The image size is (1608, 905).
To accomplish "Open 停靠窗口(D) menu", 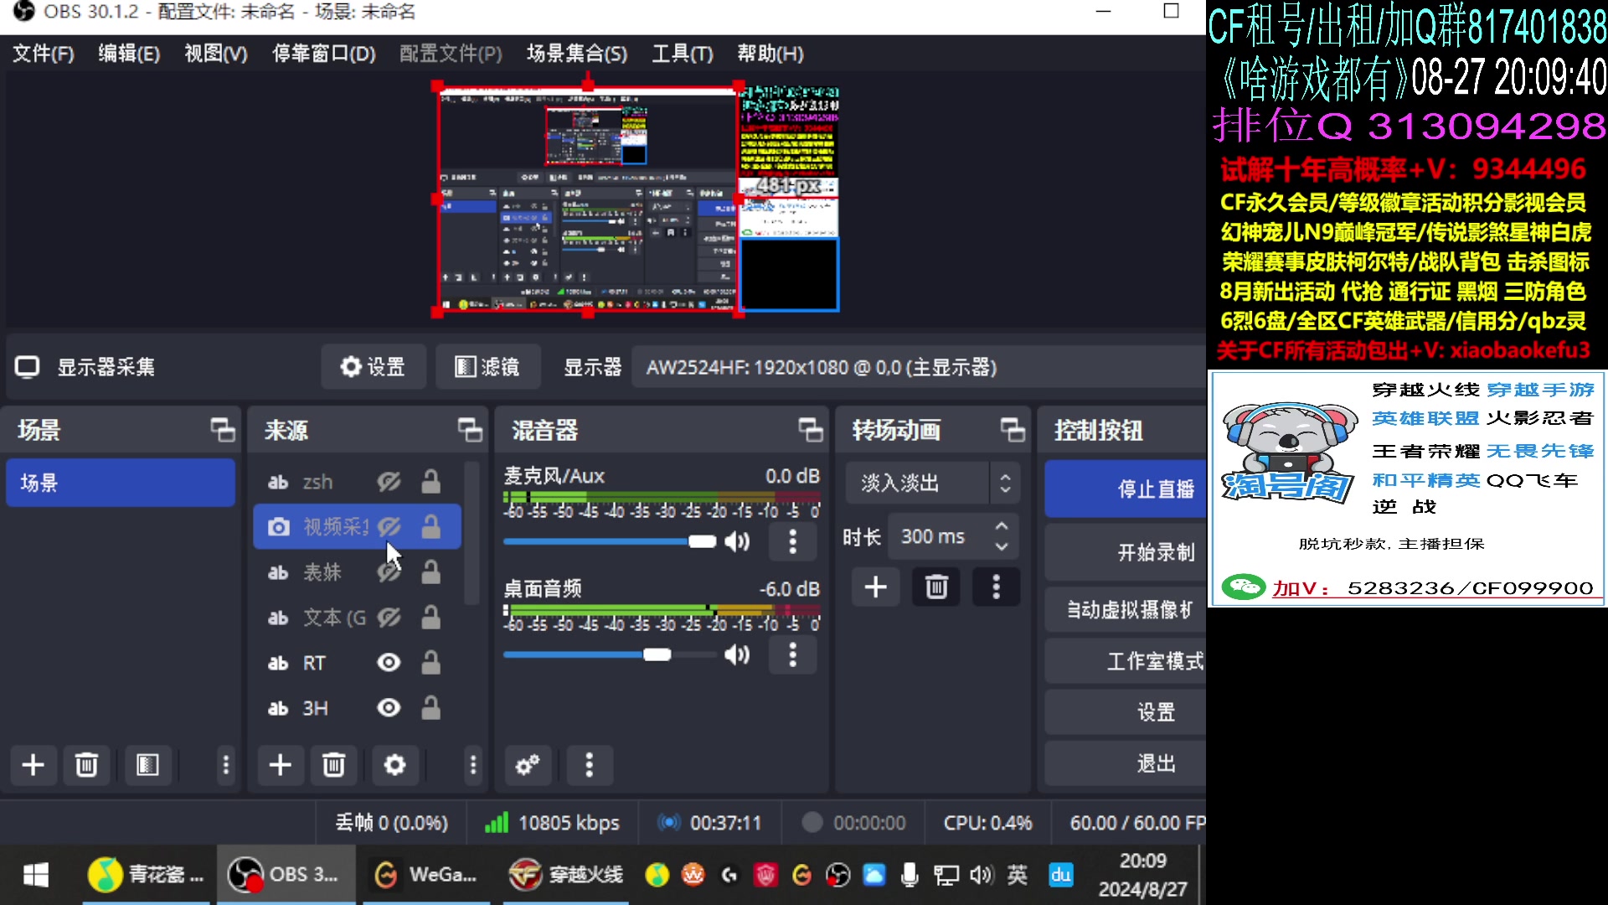I will tap(324, 54).
